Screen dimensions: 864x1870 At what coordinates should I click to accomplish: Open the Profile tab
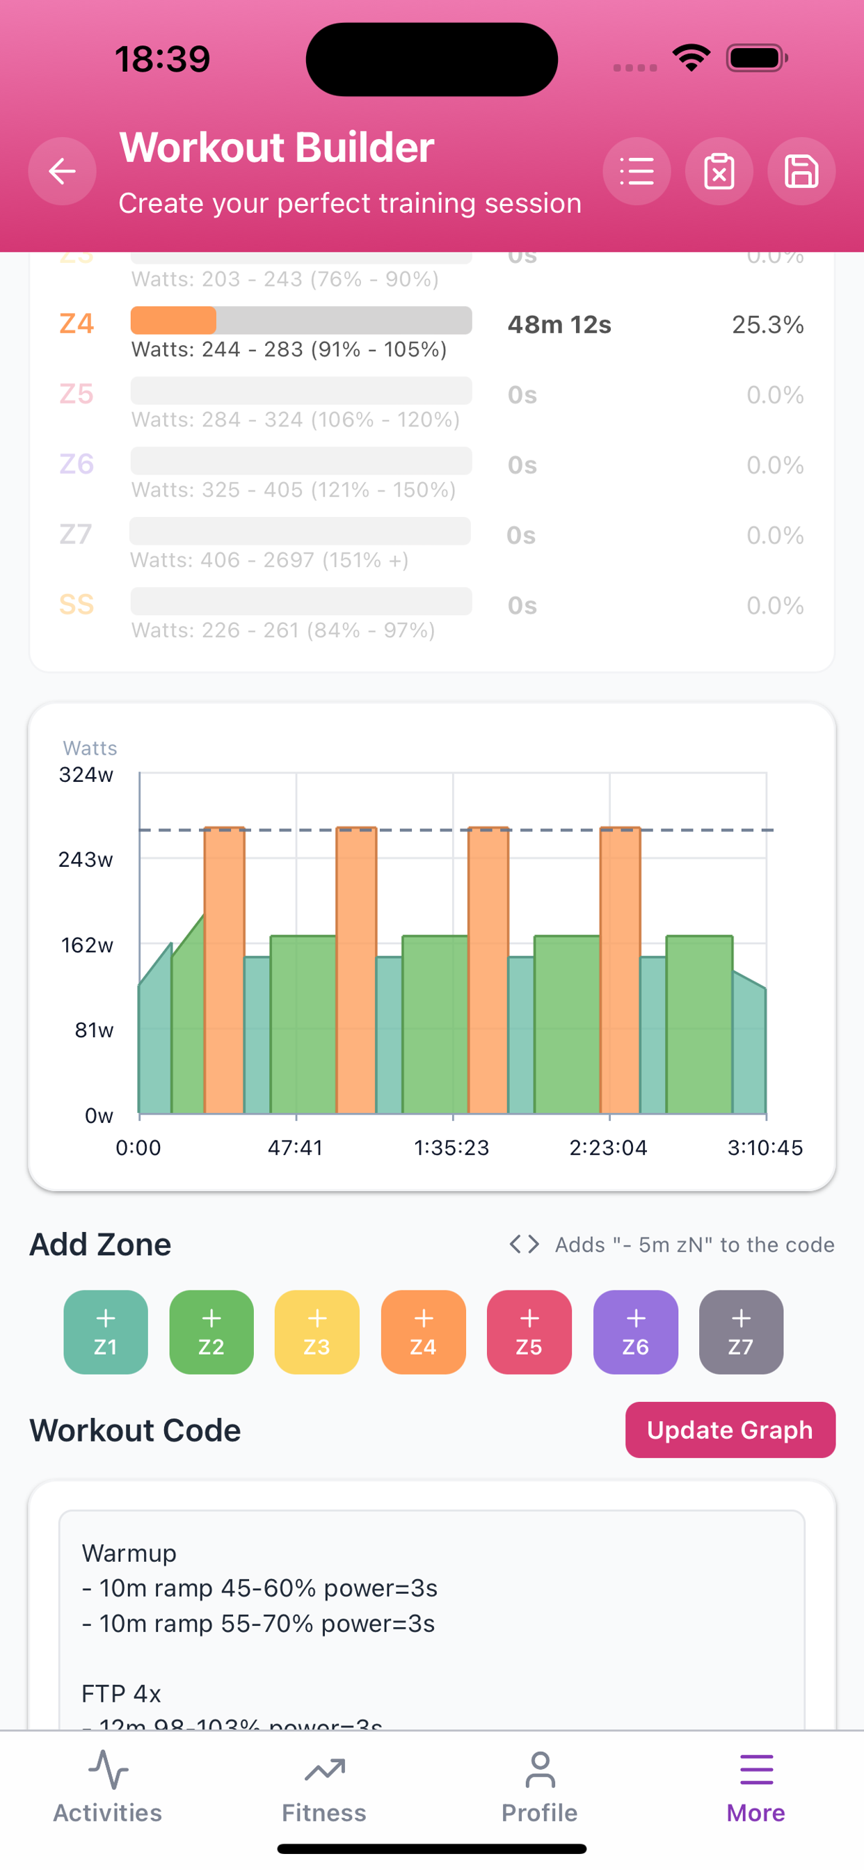pos(539,1788)
